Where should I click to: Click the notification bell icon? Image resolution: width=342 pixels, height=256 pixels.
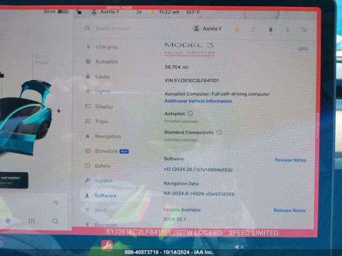271,30
